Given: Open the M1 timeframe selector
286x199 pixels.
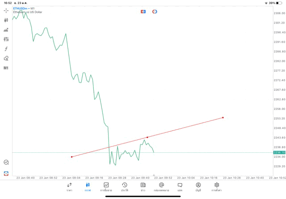Looking at the screenshot, I should (6, 68).
